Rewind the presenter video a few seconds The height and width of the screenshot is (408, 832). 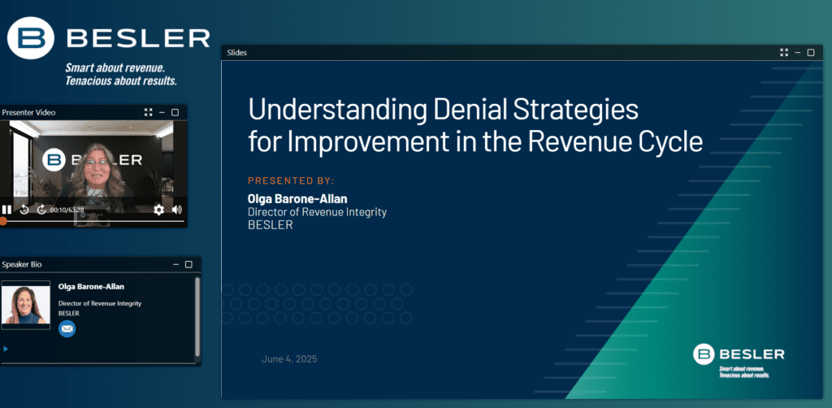click(24, 210)
